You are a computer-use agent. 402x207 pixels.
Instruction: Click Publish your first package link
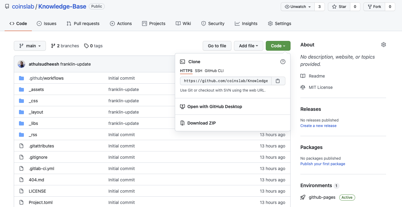323,164
